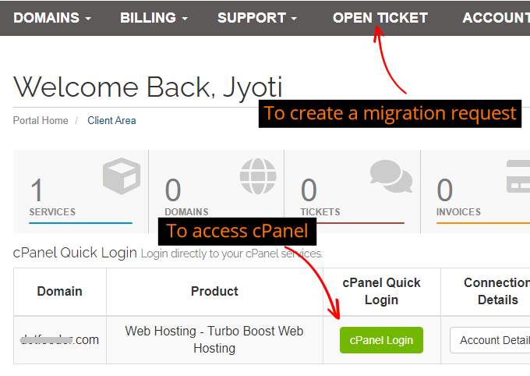Select the Turbo Boost Web Hosting product cell
Image resolution: width=530 pixels, height=376 pixels.
tap(214, 339)
